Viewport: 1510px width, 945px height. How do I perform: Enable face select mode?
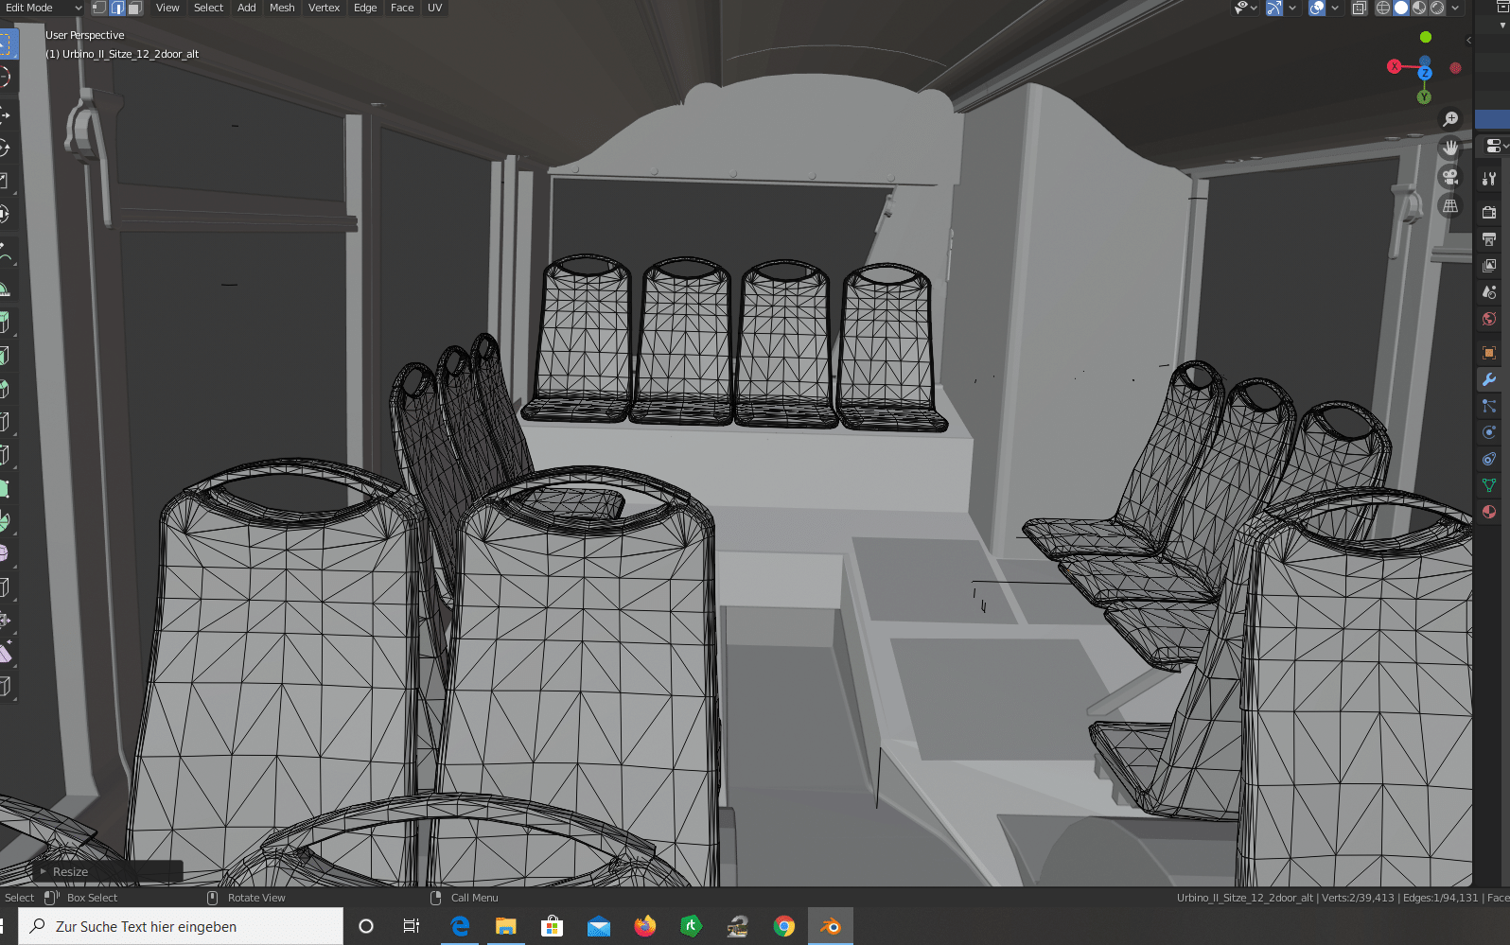click(135, 8)
